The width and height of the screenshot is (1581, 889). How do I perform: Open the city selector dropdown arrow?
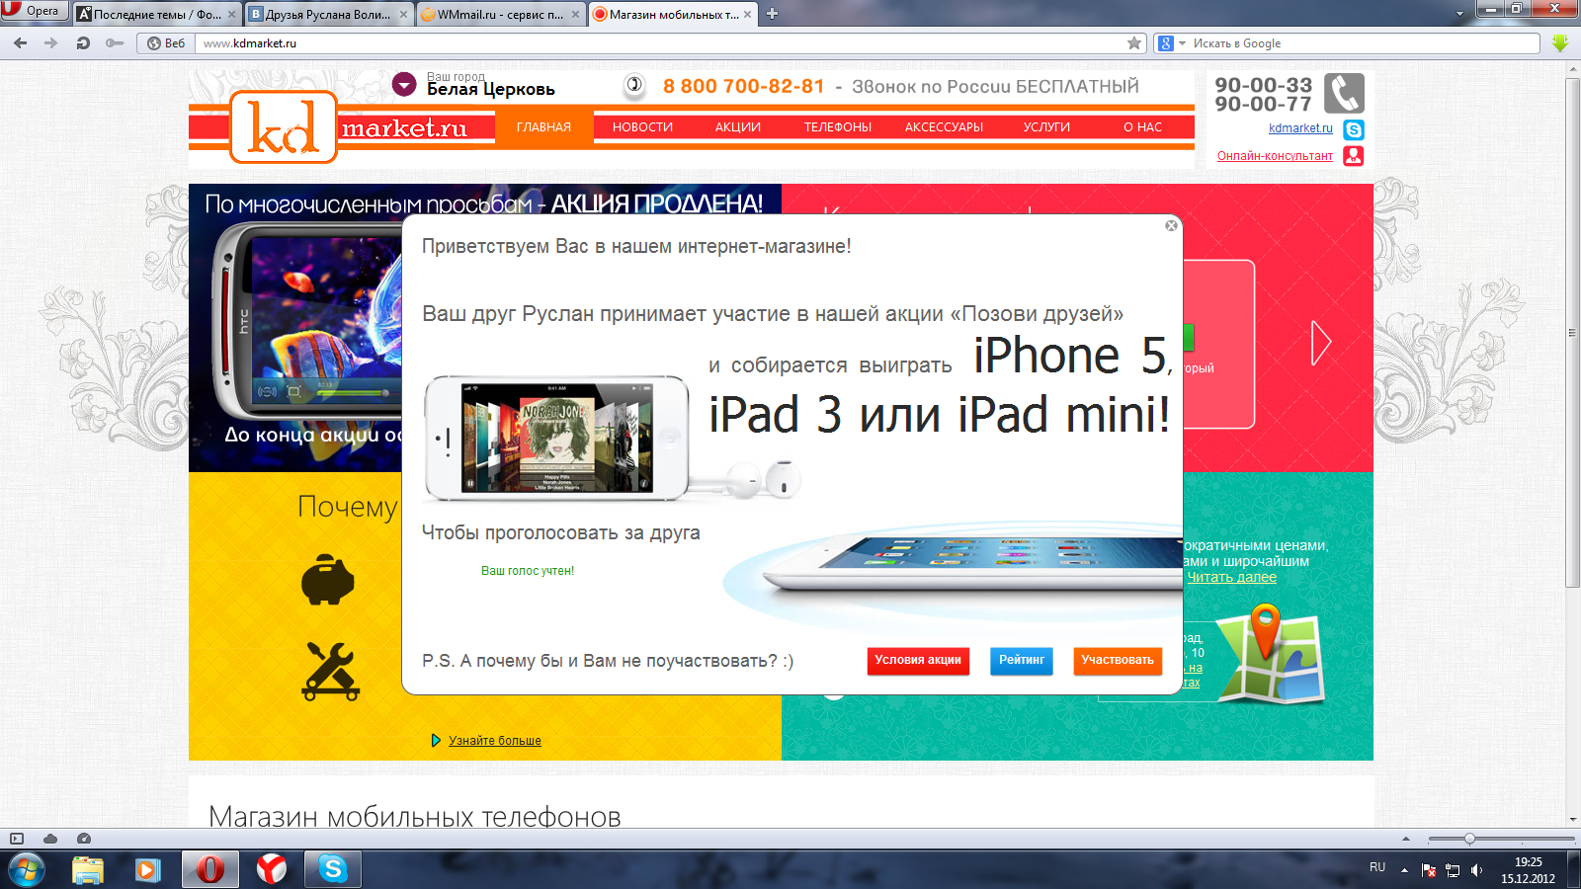[x=404, y=85]
